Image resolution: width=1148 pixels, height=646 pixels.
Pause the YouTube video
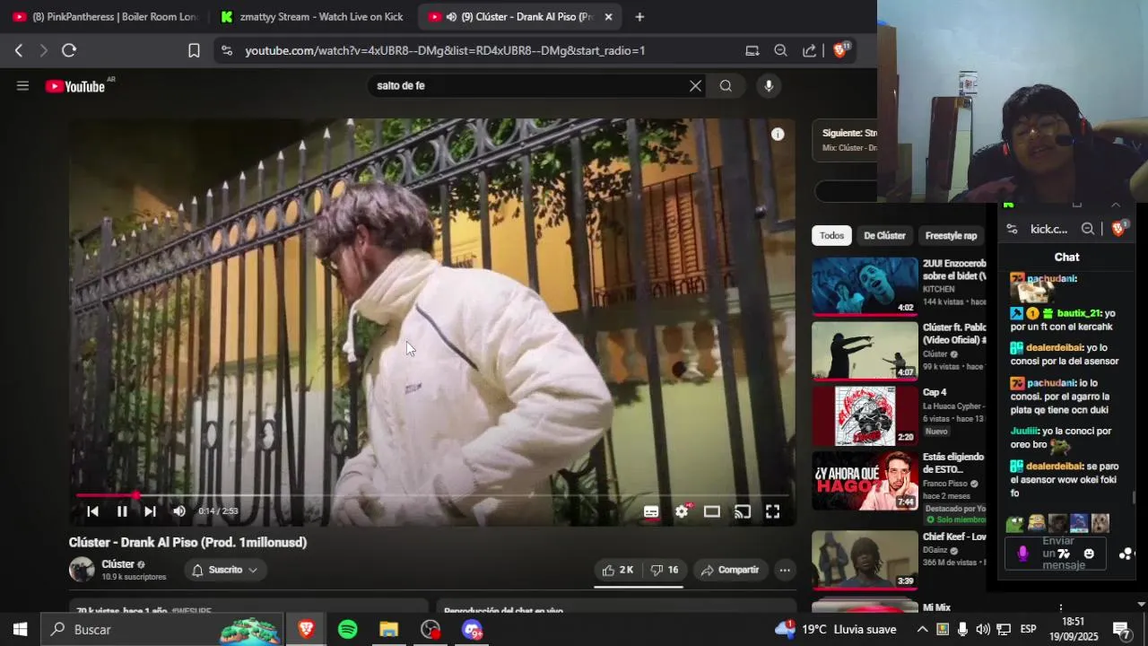122,511
